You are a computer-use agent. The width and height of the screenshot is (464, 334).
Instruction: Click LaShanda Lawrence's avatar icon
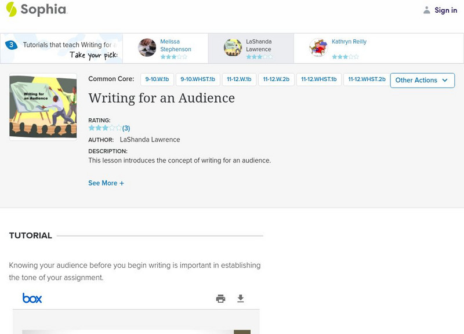pyautogui.click(x=233, y=48)
